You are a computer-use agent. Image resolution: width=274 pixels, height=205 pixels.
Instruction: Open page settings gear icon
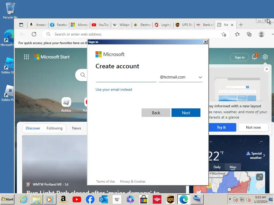(265, 57)
